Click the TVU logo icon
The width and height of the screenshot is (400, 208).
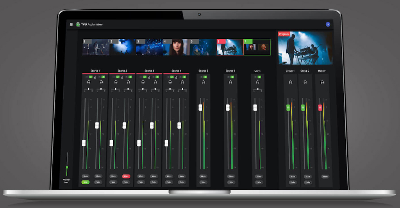(x=78, y=25)
